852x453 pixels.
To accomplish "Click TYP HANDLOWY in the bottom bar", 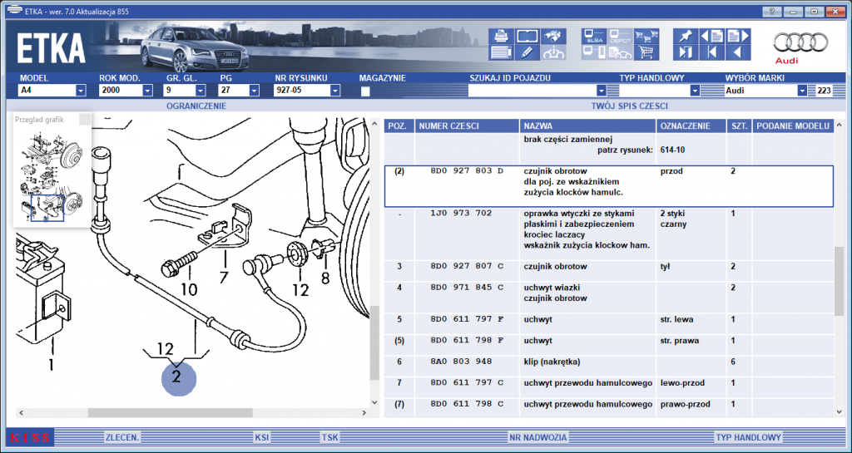I will click(748, 437).
